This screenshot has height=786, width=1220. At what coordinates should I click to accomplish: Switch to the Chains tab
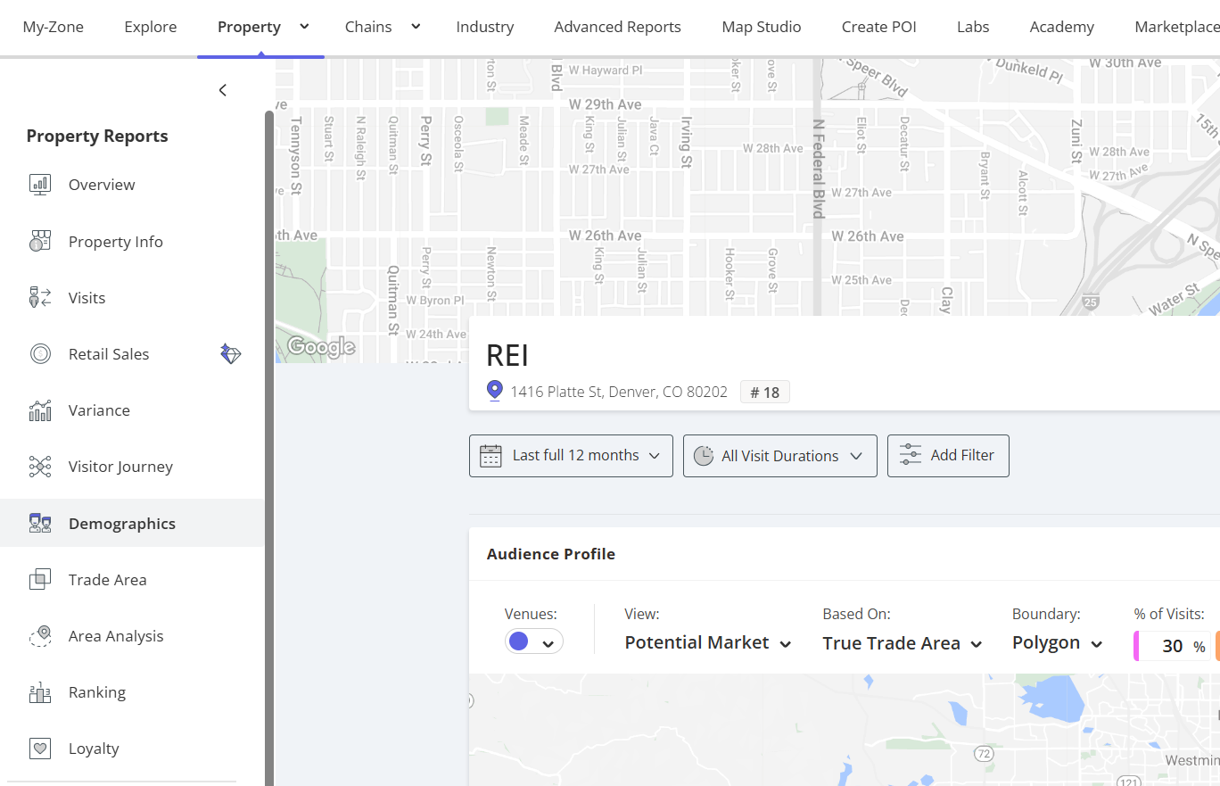coord(368,27)
